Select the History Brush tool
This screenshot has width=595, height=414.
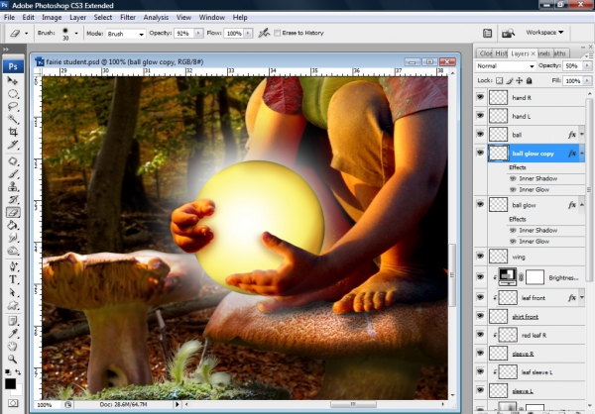click(13, 200)
